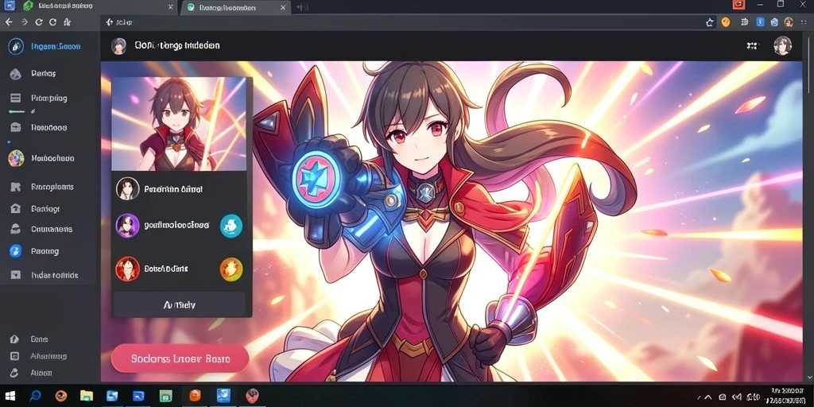Open the Windows Start menu
This screenshot has width=814, height=407.
pyautogui.click(x=10, y=396)
